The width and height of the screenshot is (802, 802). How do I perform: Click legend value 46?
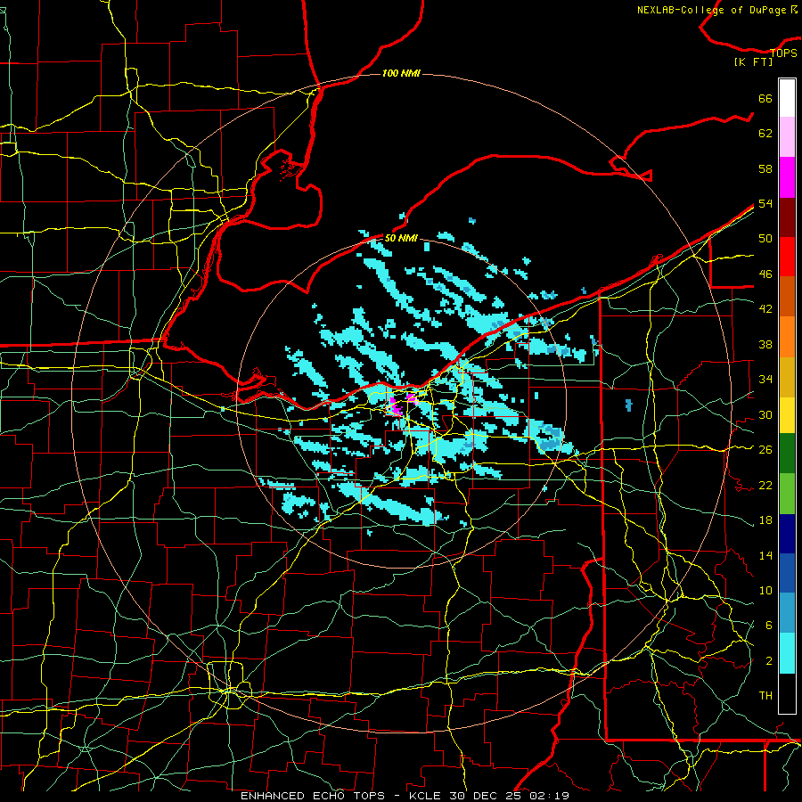[x=765, y=274]
